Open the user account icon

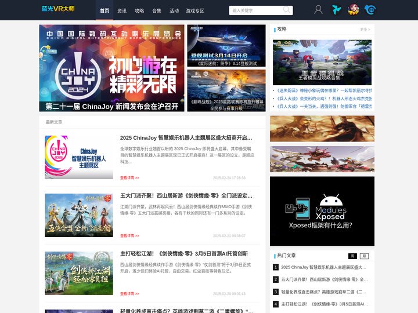click(x=318, y=10)
